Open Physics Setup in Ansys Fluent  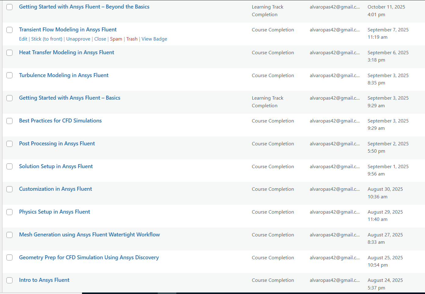coord(55,212)
